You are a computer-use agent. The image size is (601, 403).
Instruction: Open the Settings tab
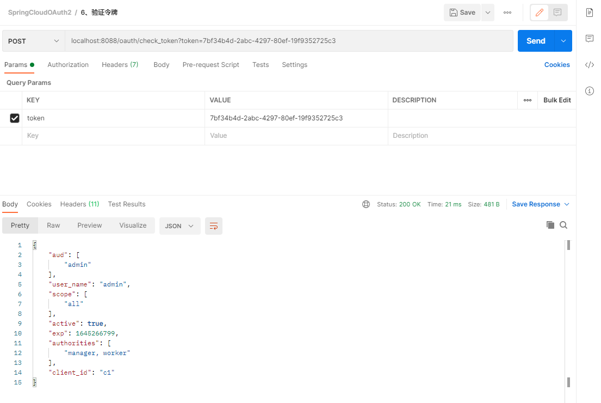pos(295,65)
